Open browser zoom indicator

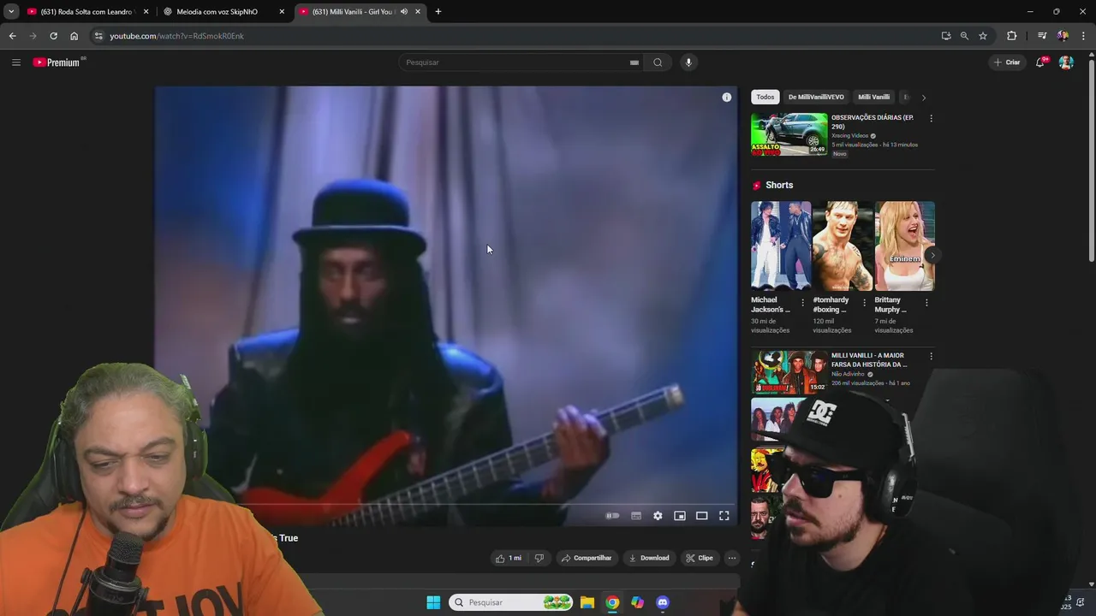[964, 36]
